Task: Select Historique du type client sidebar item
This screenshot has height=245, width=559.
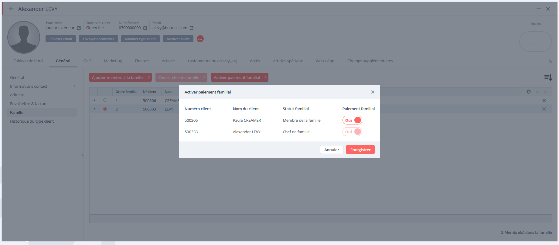Action: (x=32, y=121)
